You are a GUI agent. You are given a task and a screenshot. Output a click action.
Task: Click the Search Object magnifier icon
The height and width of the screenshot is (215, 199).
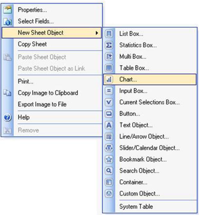pos(109,171)
